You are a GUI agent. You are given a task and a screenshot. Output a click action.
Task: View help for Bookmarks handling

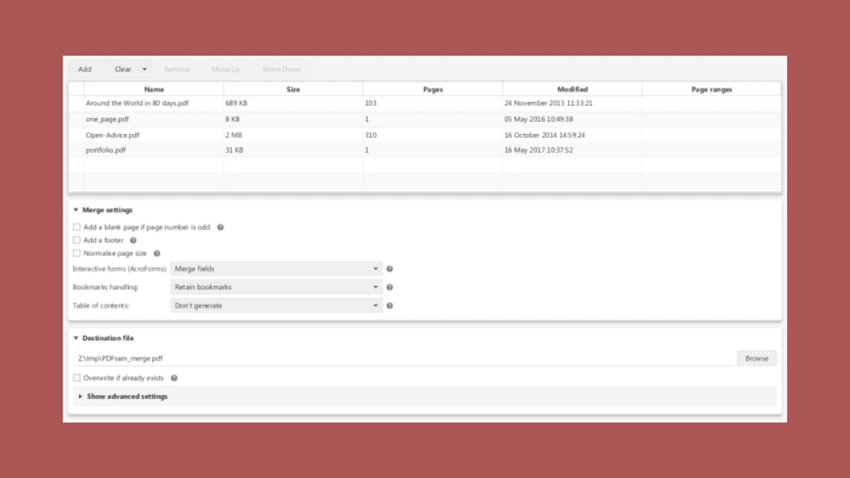[390, 287]
